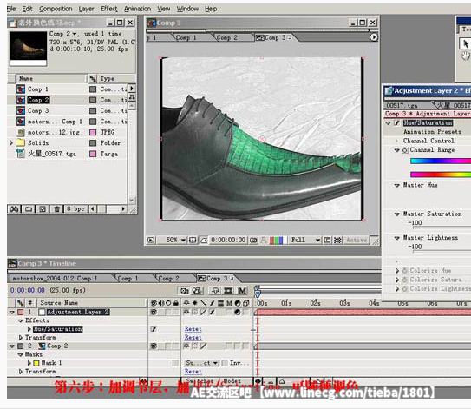Toggle quality switch on Comp 2 layer

pos(203,346)
